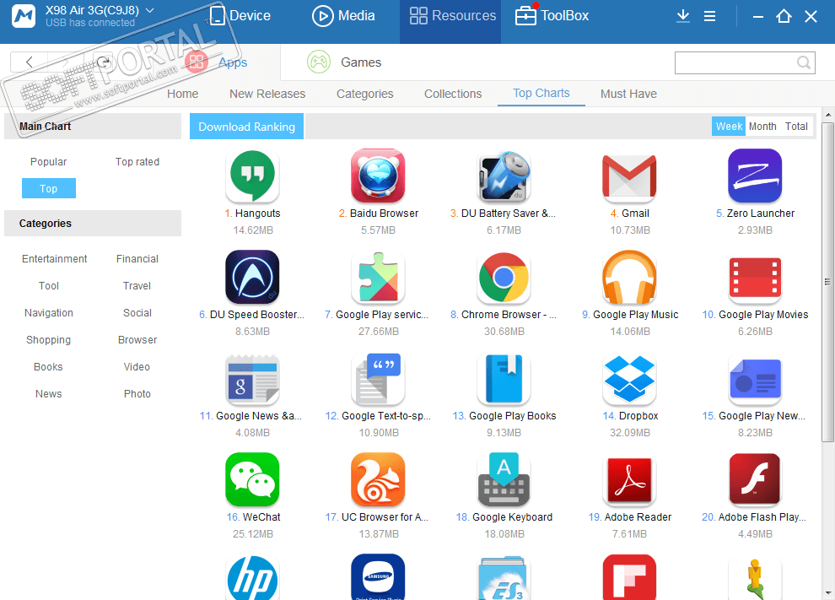Select the ES File Explorer icon
Image resolution: width=835 pixels, height=600 pixels.
(504, 577)
